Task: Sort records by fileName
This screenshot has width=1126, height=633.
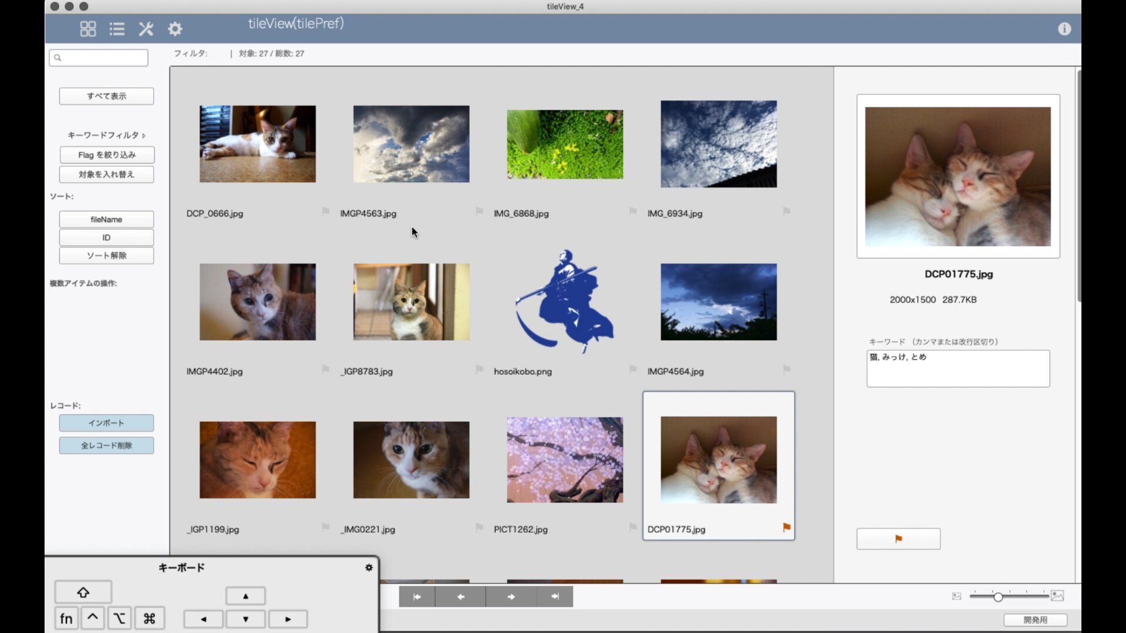Action: pyautogui.click(x=106, y=219)
